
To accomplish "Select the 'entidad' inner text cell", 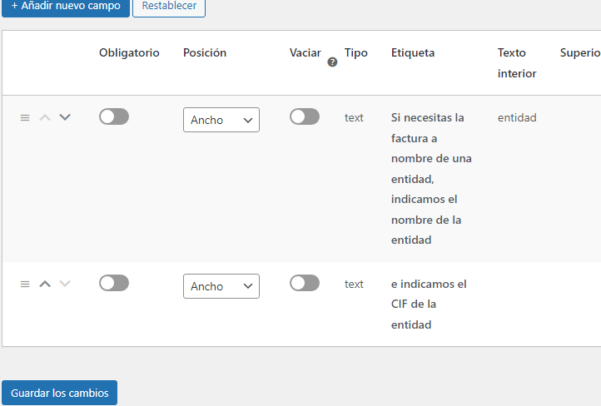I will [517, 117].
